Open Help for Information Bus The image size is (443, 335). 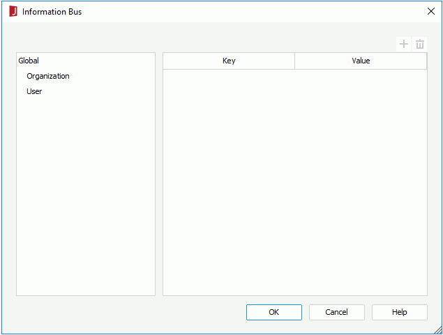click(400, 312)
